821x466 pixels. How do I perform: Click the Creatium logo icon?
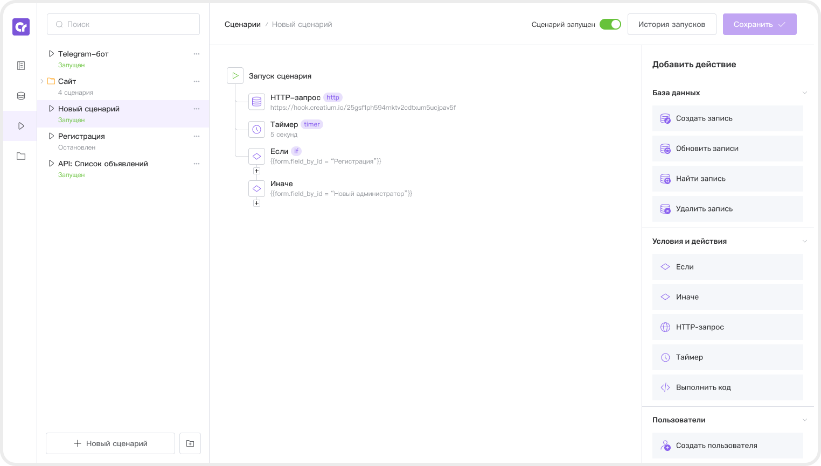coord(21,27)
